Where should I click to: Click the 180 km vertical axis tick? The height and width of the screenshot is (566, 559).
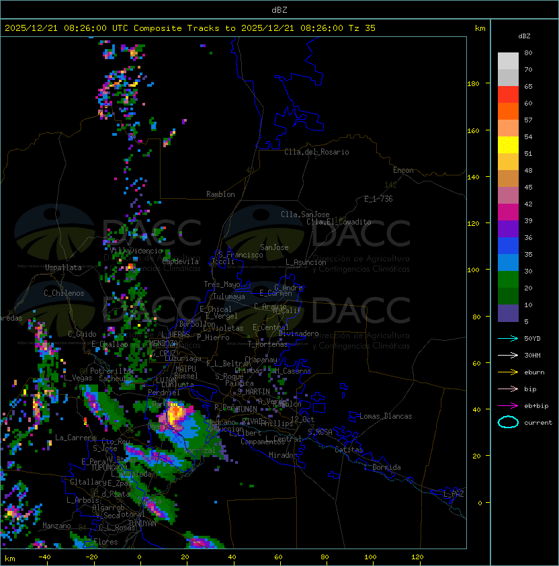pos(473,84)
